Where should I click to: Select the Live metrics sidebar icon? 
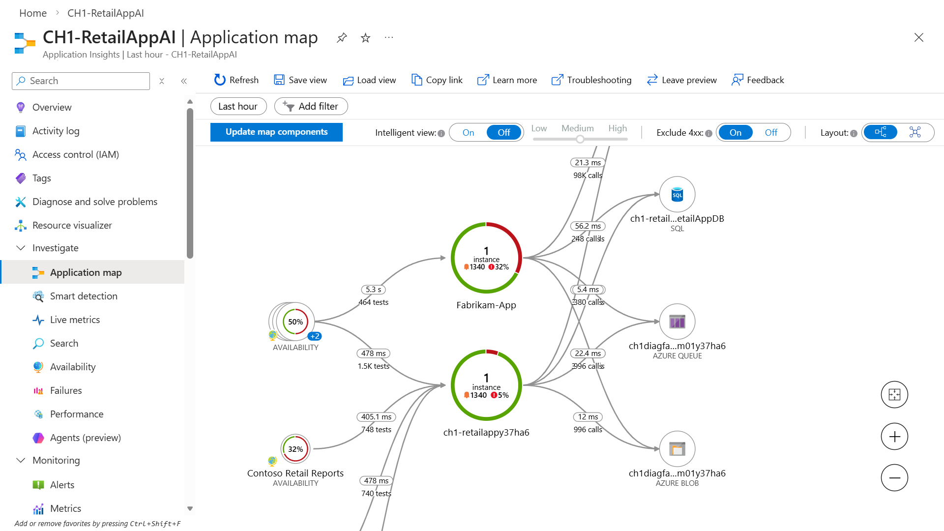coord(39,320)
